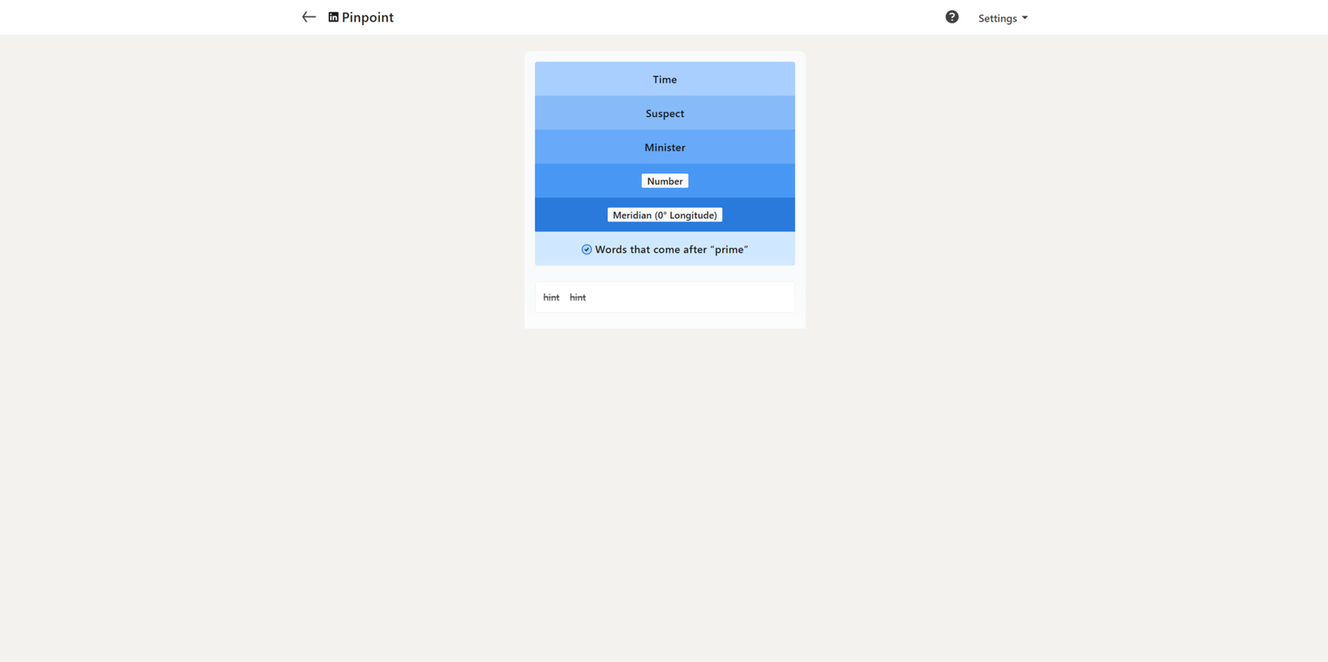Image resolution: width=1328 pixels, height=662 pixels.
Task: Click the empty area of the hint box
Action: (x=697, y=298)
